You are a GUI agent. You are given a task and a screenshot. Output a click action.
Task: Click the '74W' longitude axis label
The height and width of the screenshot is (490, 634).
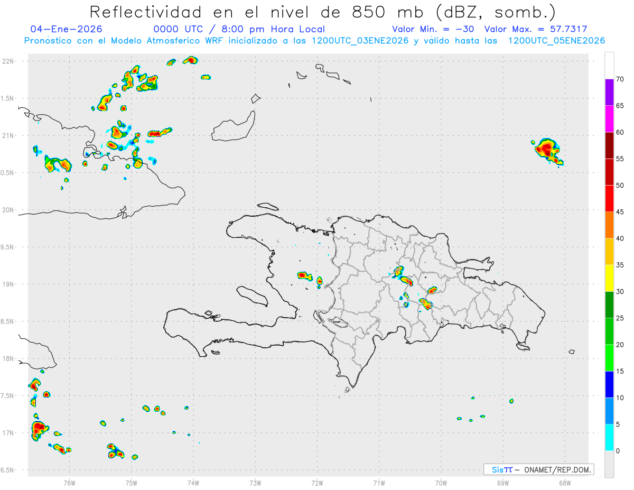click(193, 484)
